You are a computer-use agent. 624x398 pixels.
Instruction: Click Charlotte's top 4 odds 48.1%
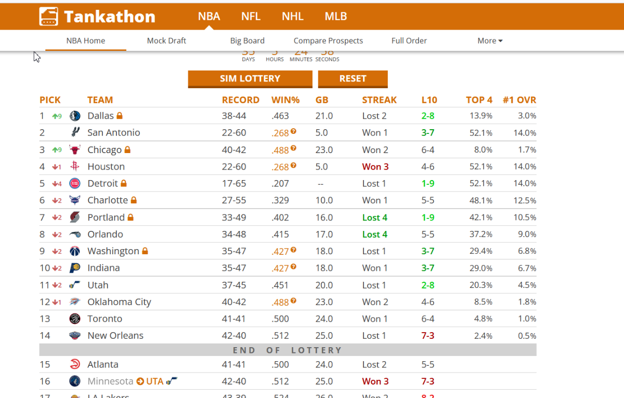(x=480, y=200)
